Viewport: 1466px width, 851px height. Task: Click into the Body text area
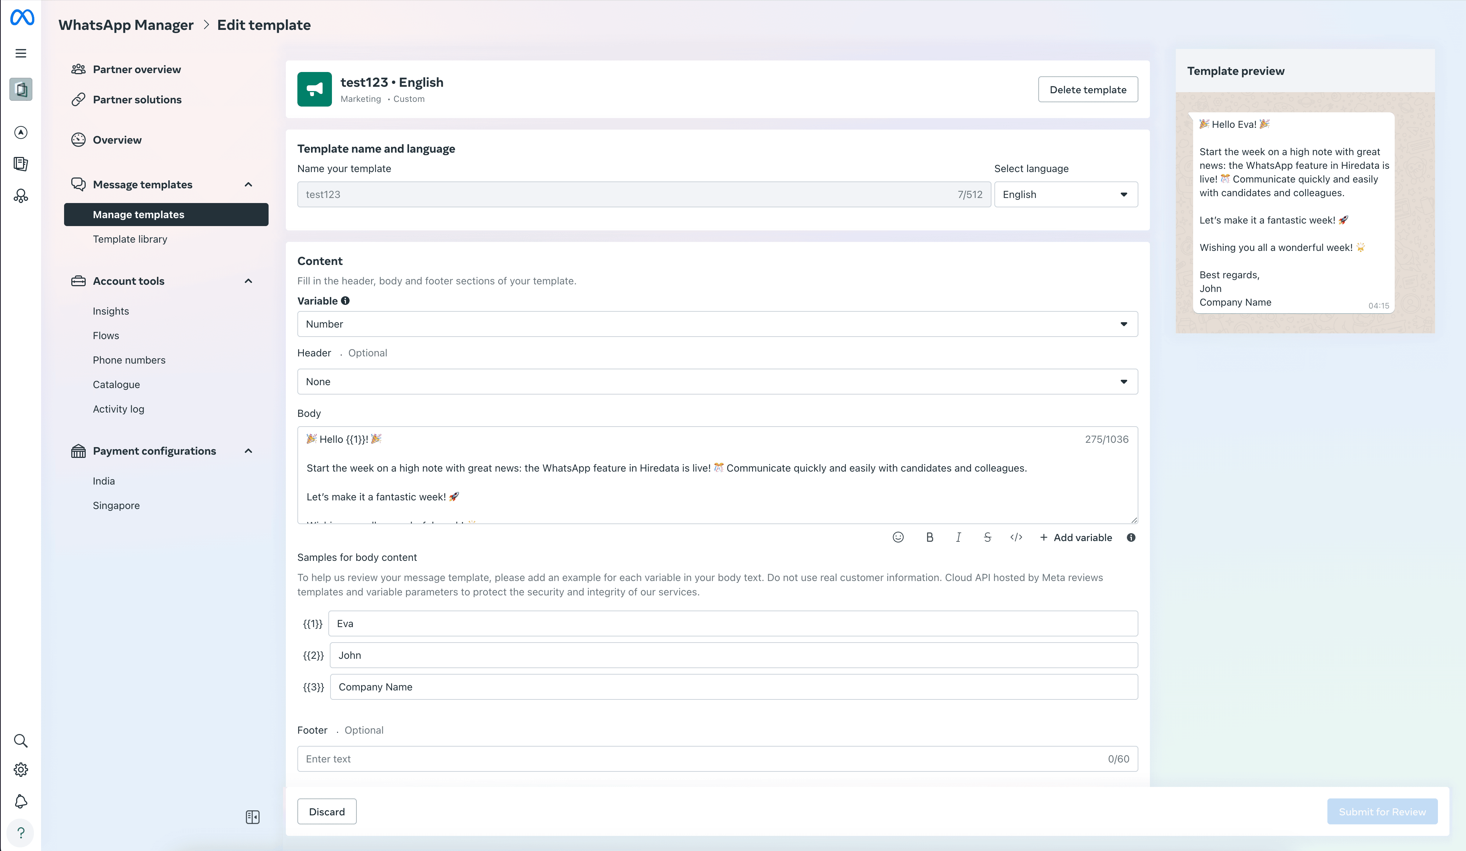pos(717,475)
